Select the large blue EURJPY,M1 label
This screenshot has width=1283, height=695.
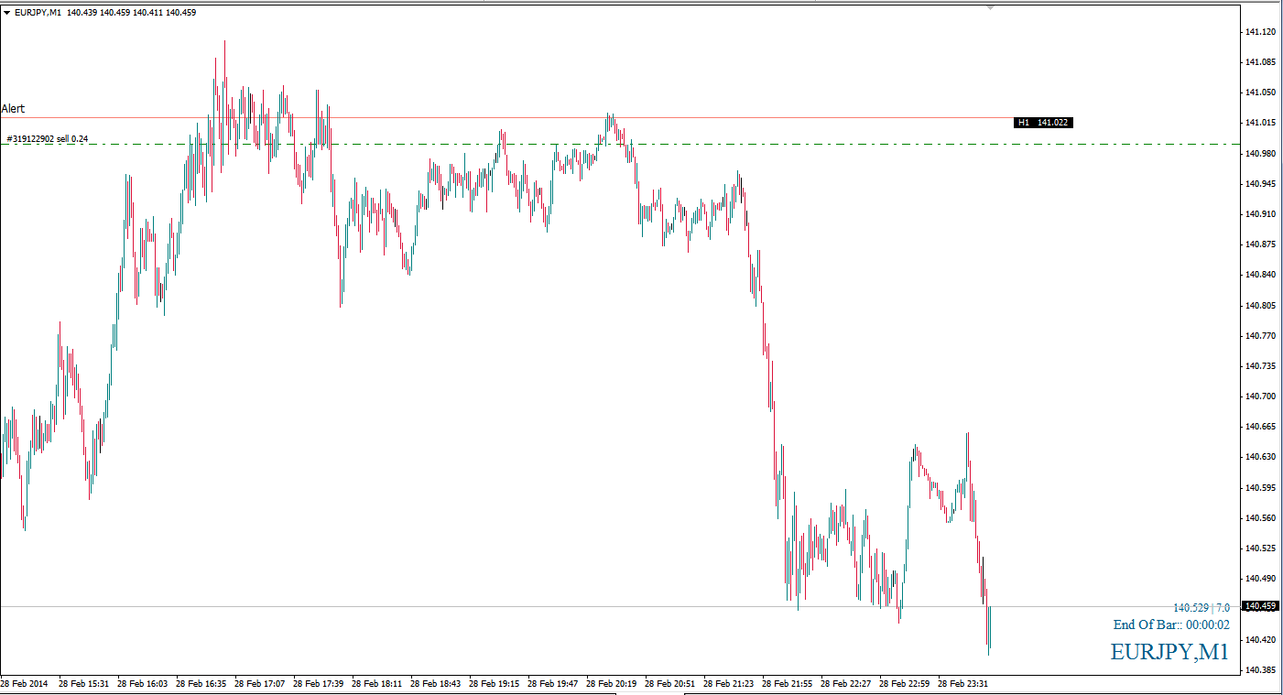point(1169,652)
